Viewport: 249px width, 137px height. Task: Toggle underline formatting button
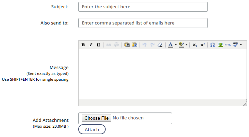(x=98, y=45)
